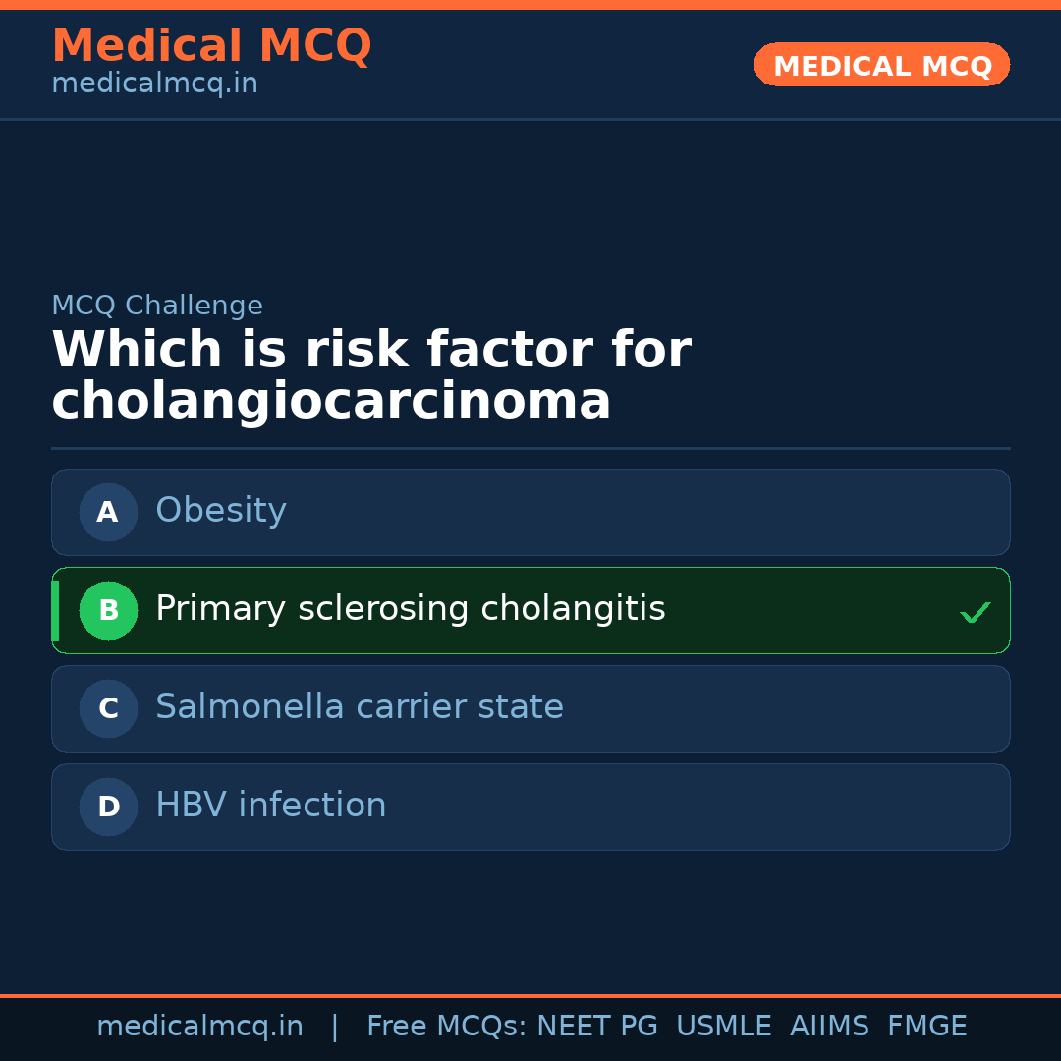Click the green bar beside option B
Image resolution: width=1061 pixels, height=1061 pixels.
(x=55, y=610)
